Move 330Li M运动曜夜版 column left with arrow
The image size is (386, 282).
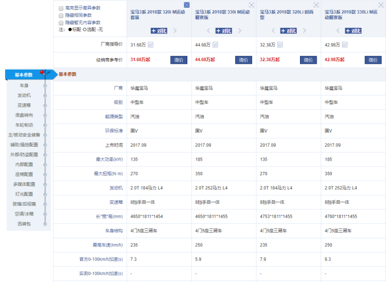(x=338, y=31)
